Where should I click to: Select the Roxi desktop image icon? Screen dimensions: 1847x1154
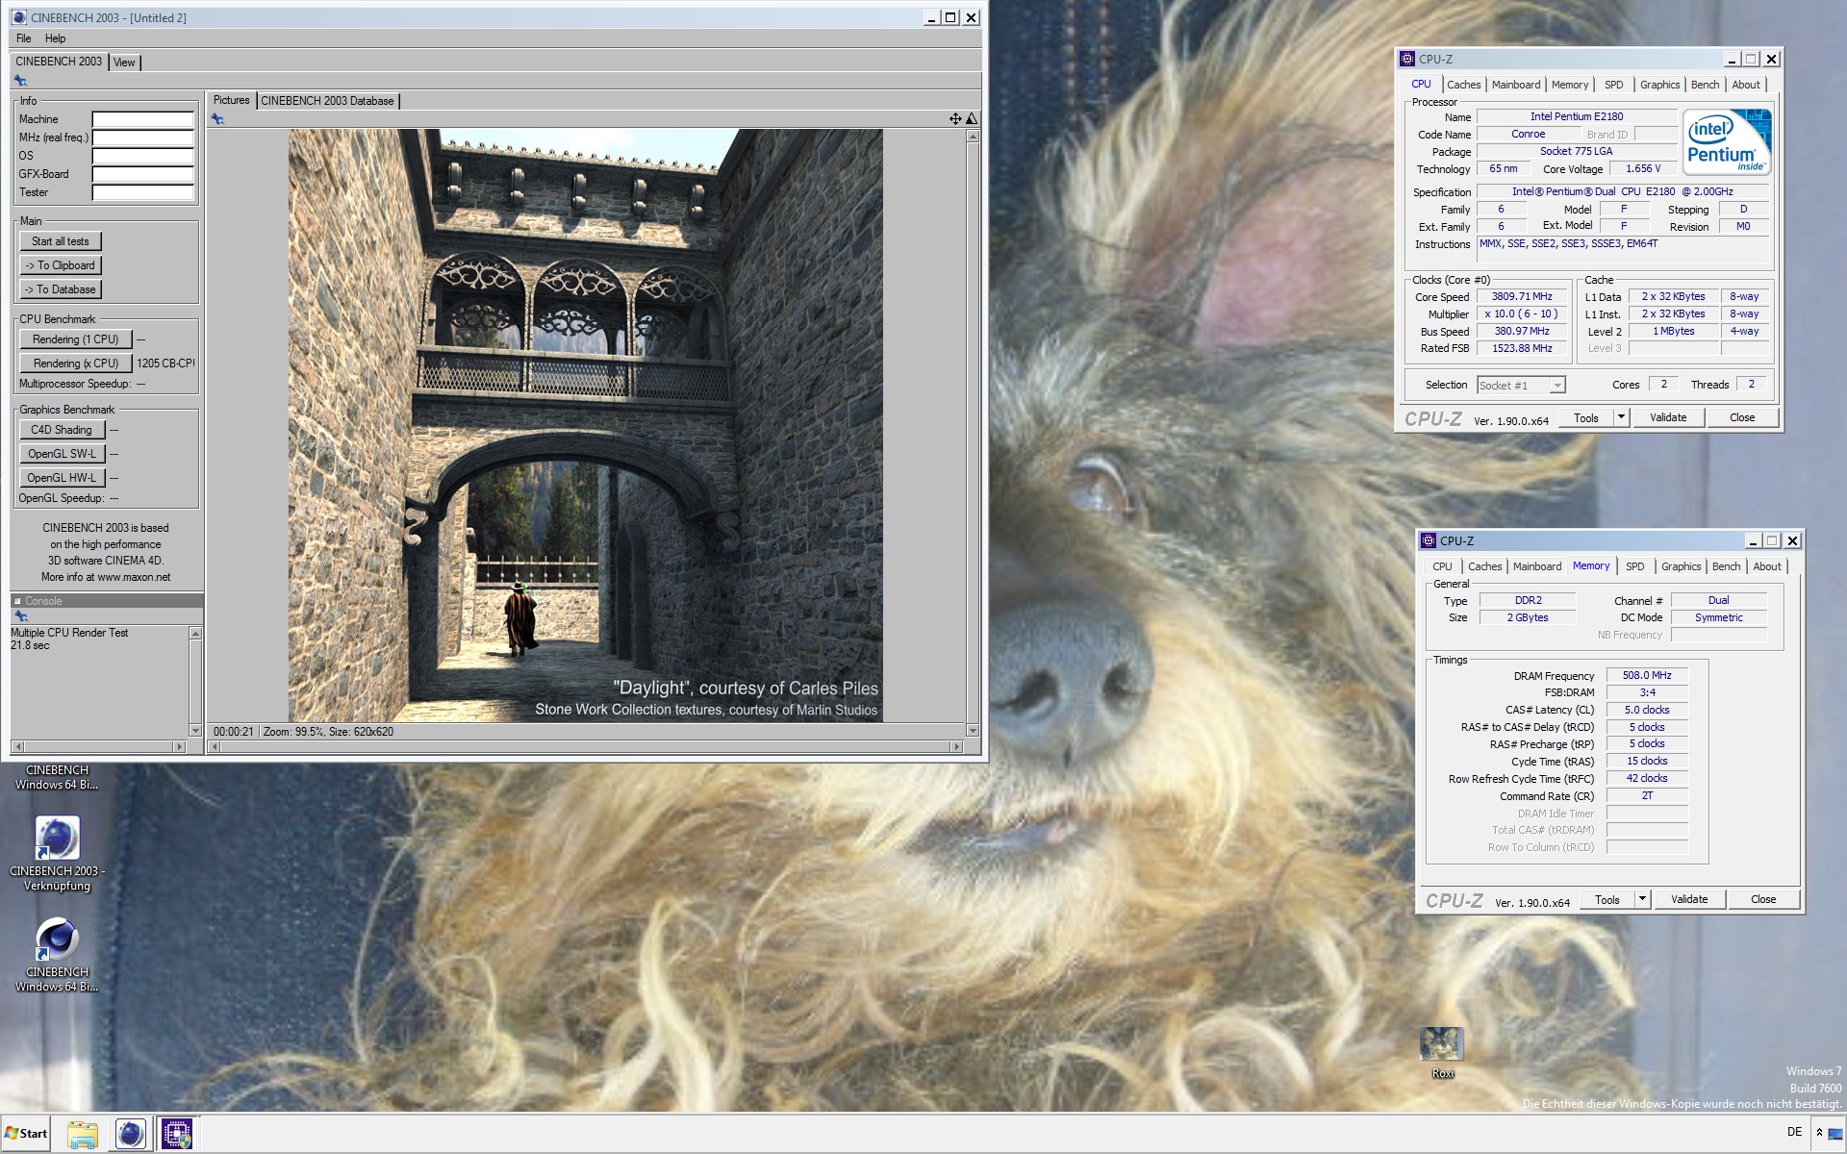pos(1442,1053)
